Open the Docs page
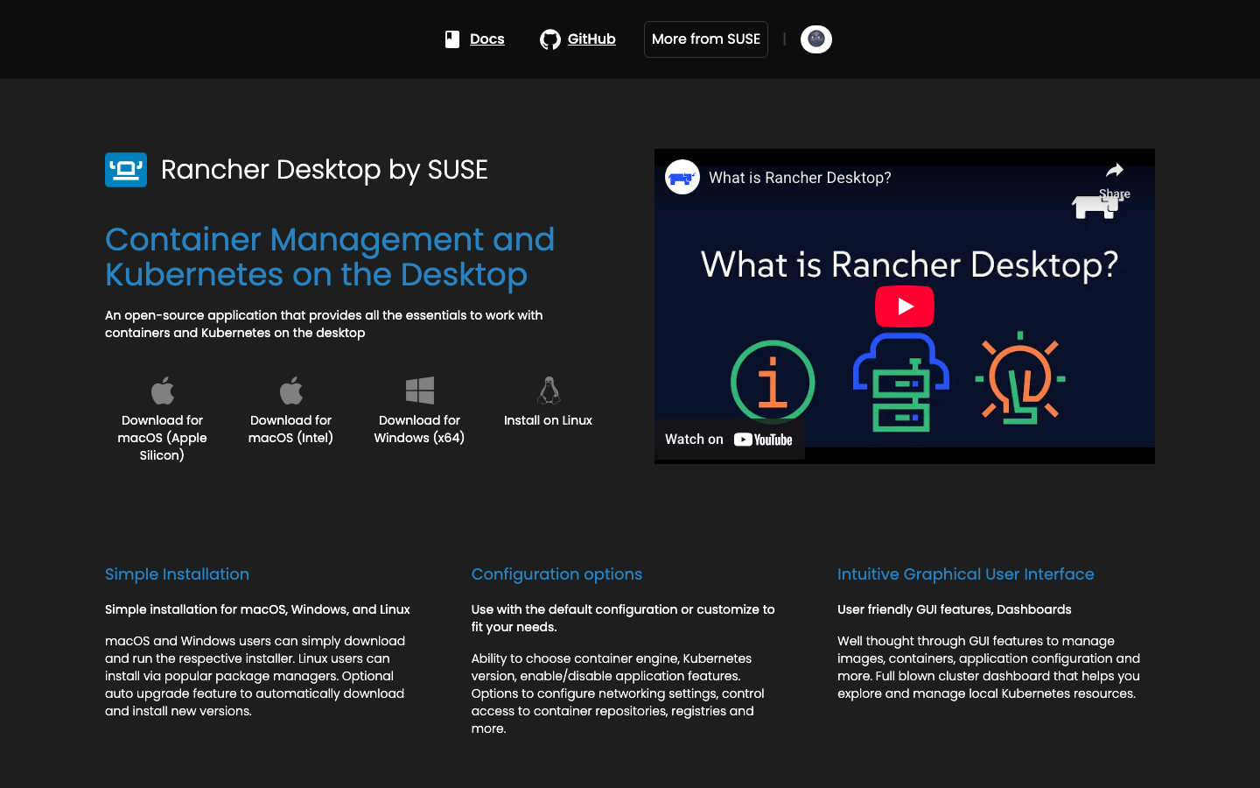The height and width of the screenshot is (788, 1260). [486, 39]
